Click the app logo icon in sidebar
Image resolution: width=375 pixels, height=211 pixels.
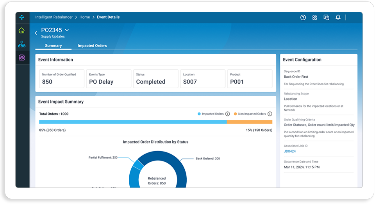point(22,17)
